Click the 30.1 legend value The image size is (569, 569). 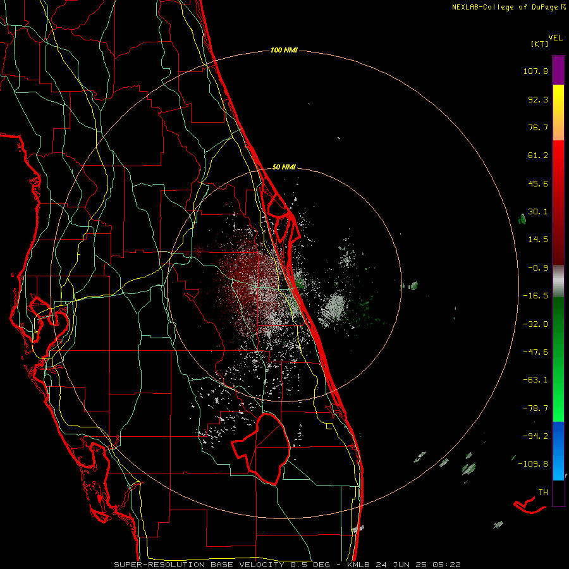click(538, 212)
